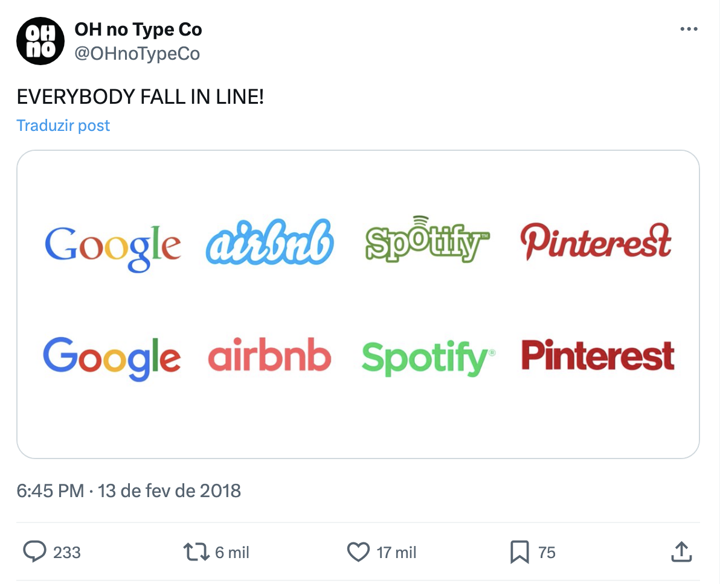The height and width of the screenshot is (584, 720).
Task: Click the old serif Google logo
Action: 113,246
